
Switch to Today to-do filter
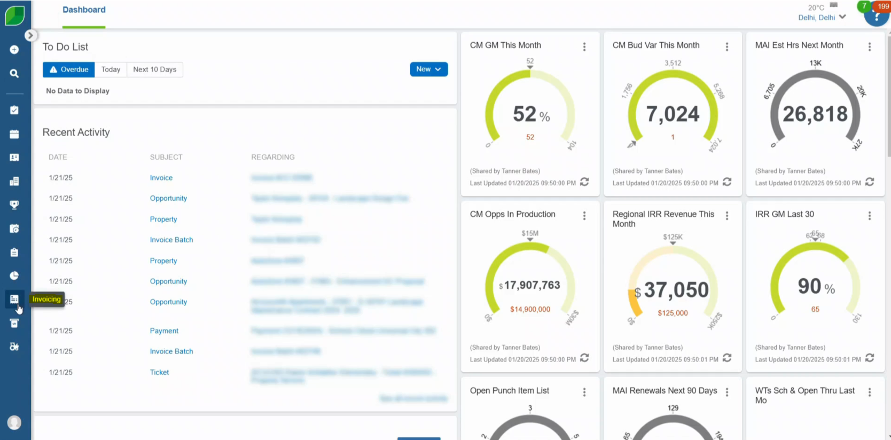pyautogui.click(x=111, y=69)
